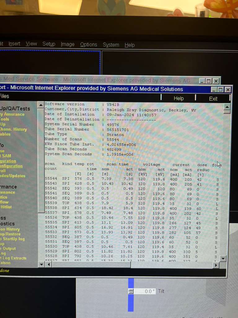Click Number of Scans value 55544
Screen dimensions: 238x318
coord(113,139)
